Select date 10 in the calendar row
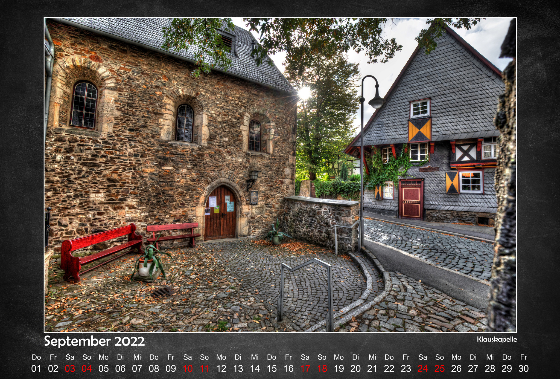 (x=188, y=369)
